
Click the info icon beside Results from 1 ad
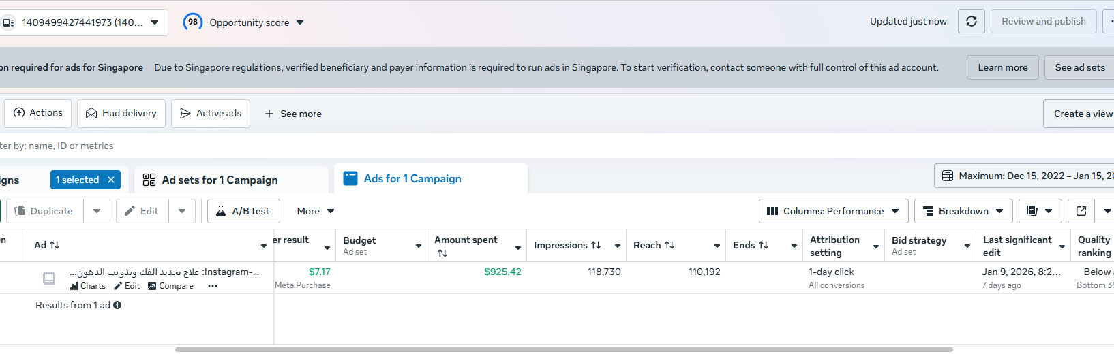[x=117, y=305]
